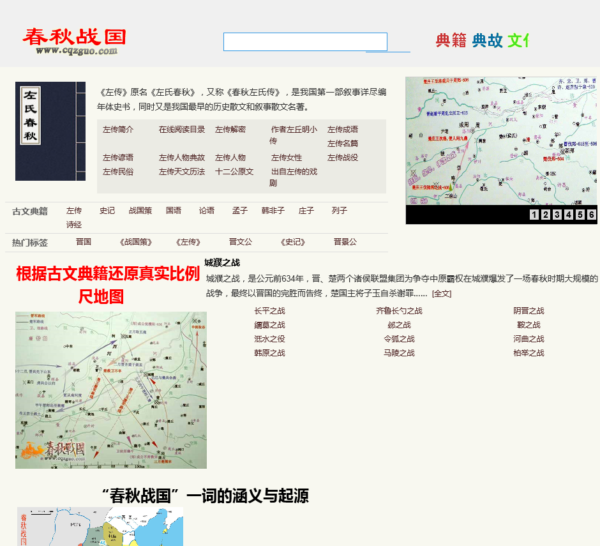This screenshot has width=600, height=546.
Task: Open the 左传简介 link
Action: point(118,130)
